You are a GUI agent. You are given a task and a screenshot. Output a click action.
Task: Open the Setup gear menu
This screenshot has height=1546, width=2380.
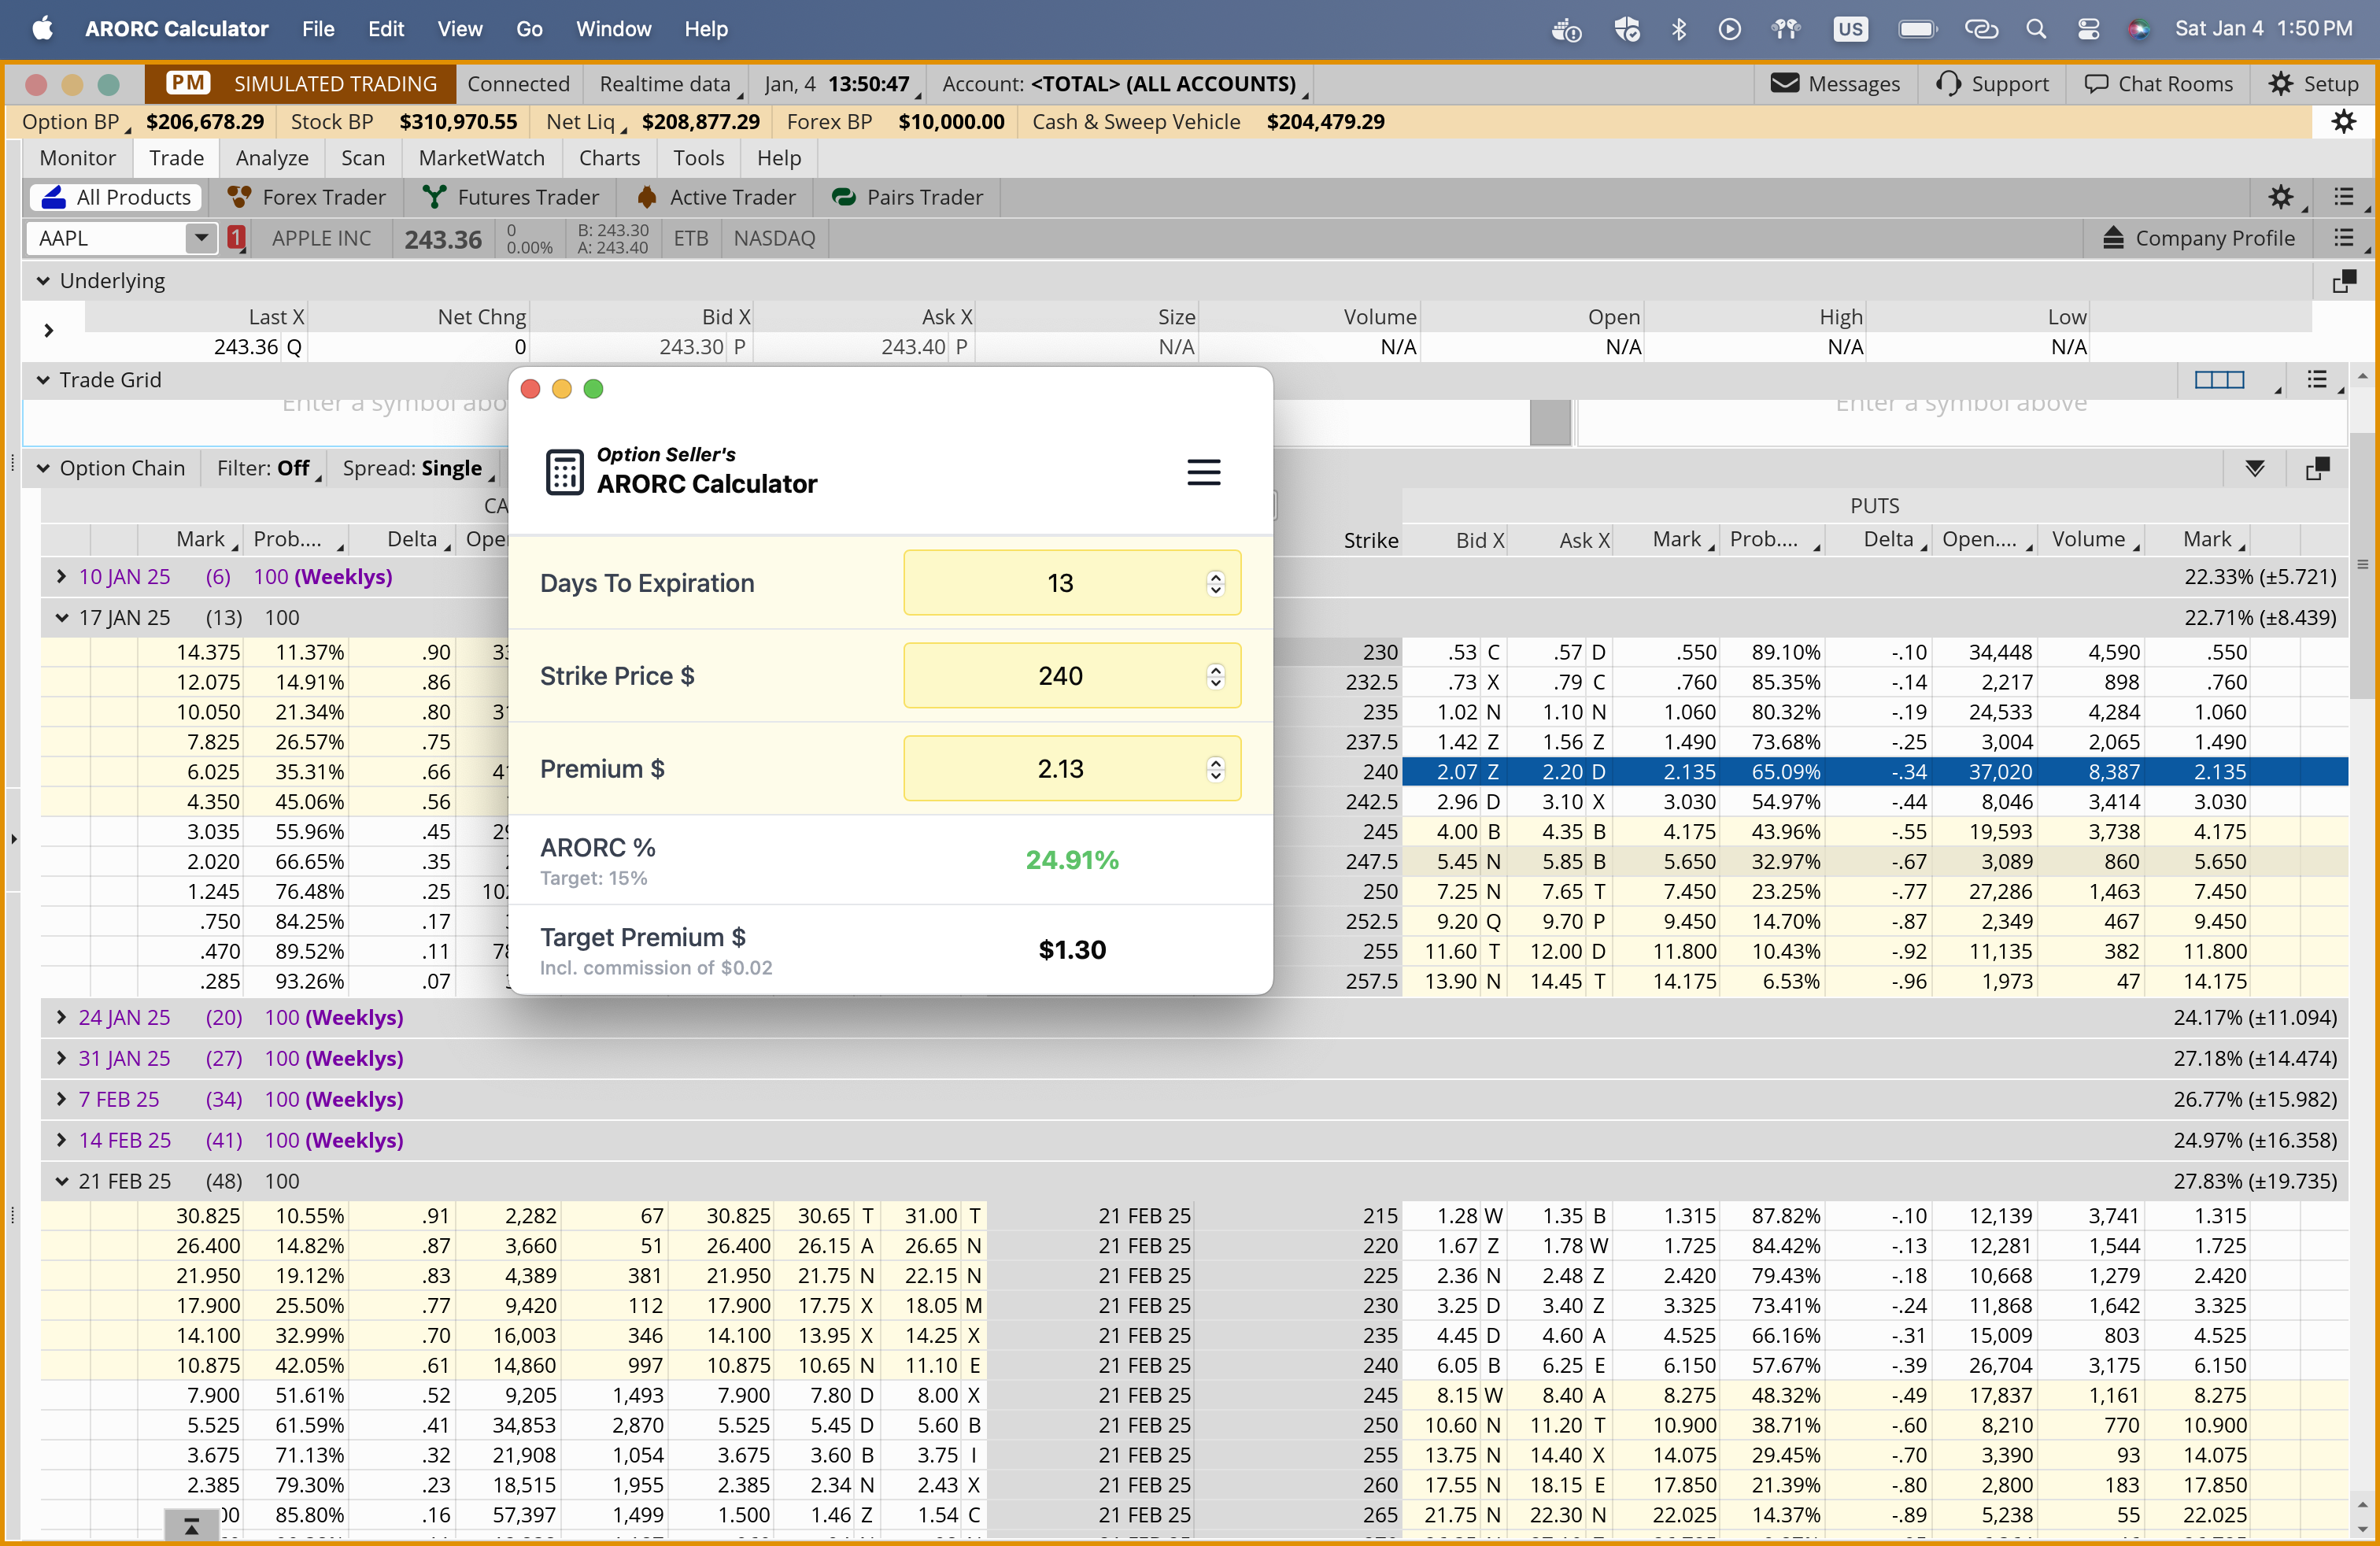tap(2314, 84)
